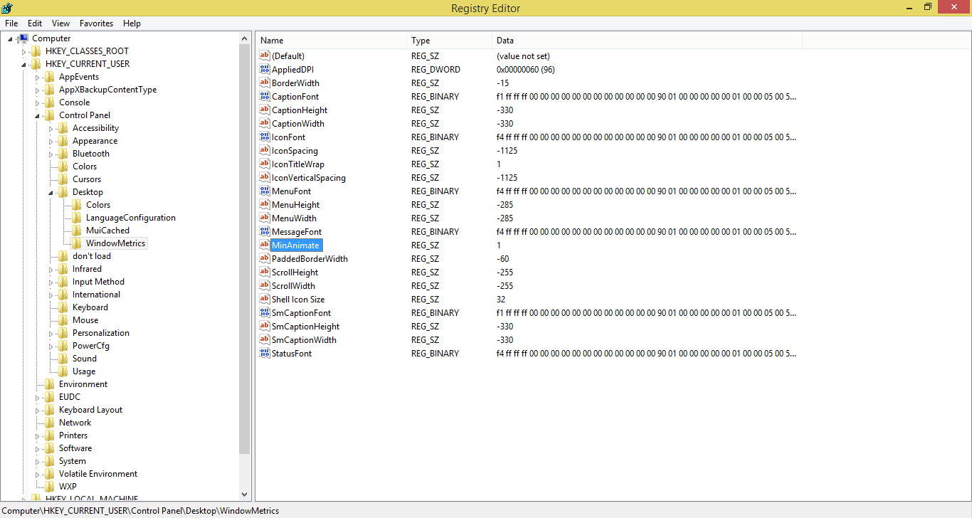
Task: Expand the PowerCfg key
Action: 51,346
